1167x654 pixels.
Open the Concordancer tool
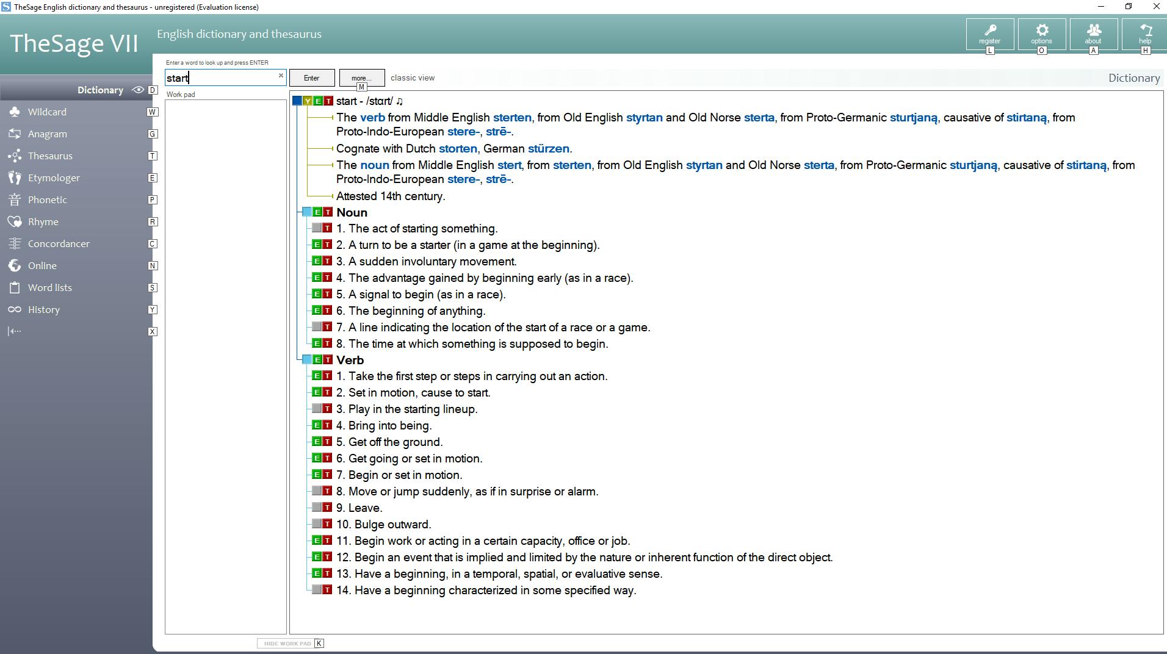pyautogui.click(x=59, y=244)
